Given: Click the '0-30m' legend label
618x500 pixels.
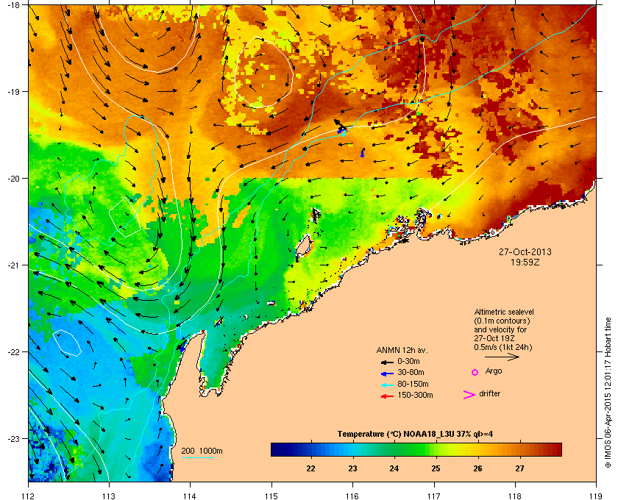Looking at the screenshot, I should (408, 361).
